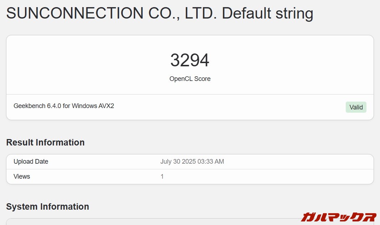Image resolution: width=380 pixels, height=225 pixels.
Task: Click the word Geekbench in the version line
Action: [29, 106]
